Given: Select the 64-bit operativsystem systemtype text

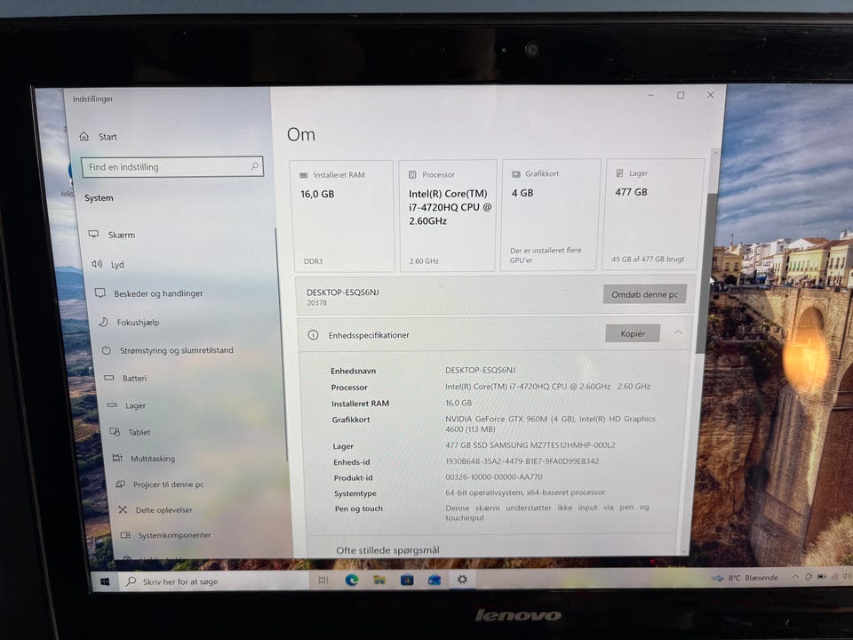Looking at the screenshot, I should 525,492.
